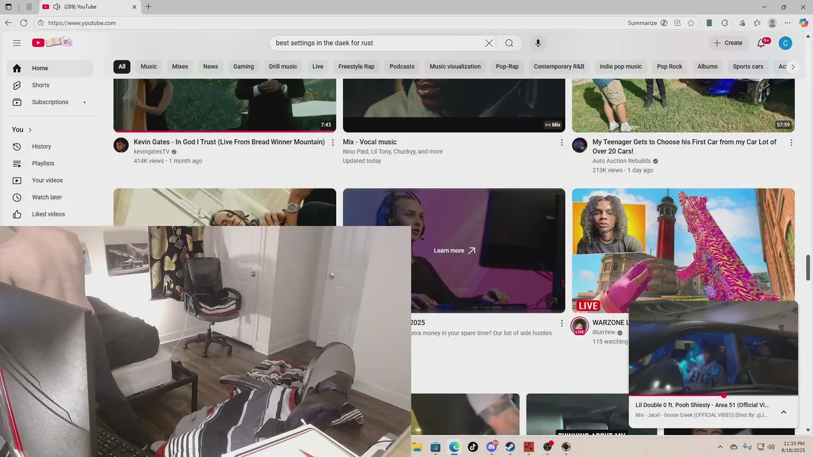
Task: Select the Drill music filter chip
Action: click(283, 67)
